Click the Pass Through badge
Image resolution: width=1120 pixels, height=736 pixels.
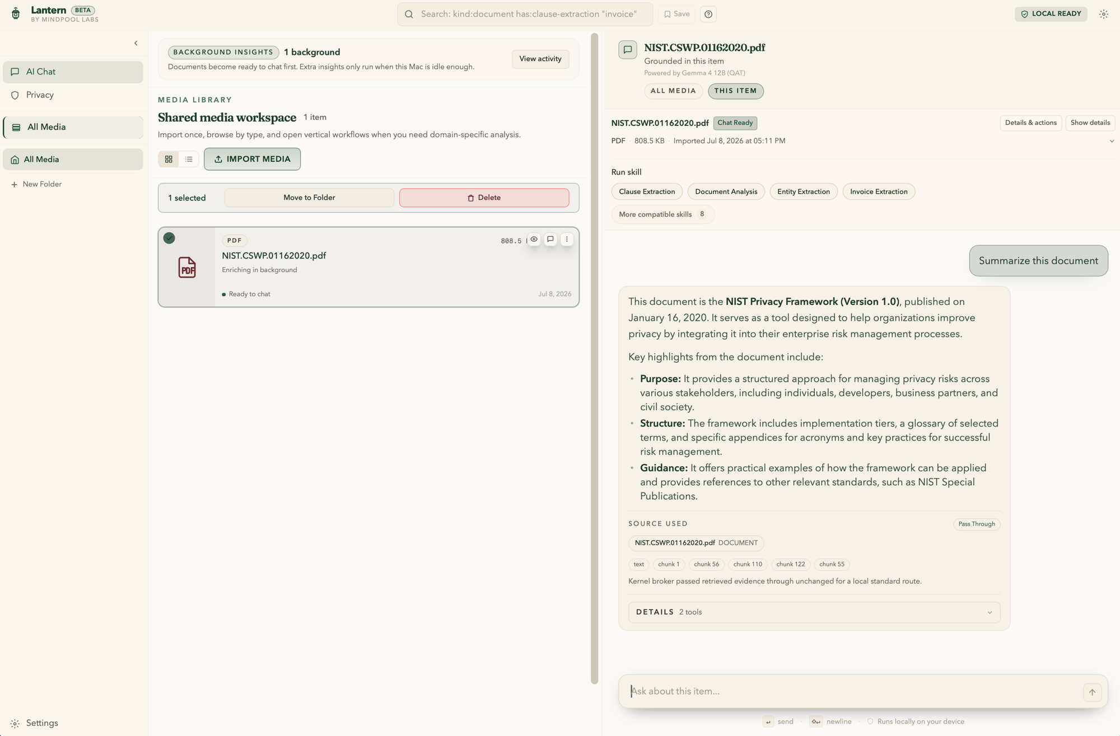pos(976,524)
